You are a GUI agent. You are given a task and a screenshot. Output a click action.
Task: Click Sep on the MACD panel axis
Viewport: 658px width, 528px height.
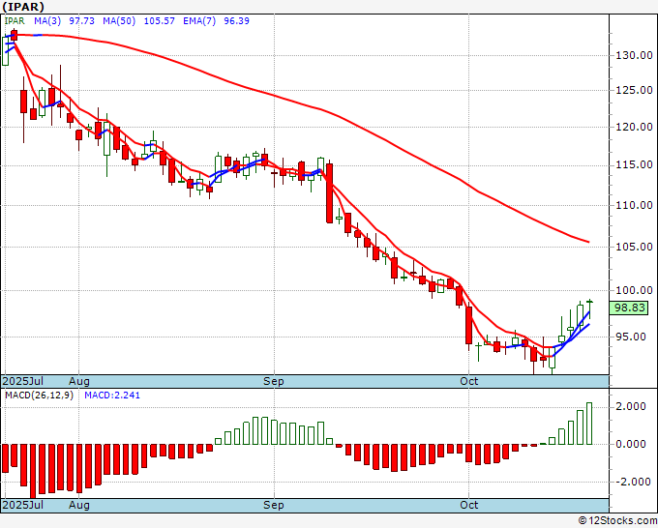(x=274, y=505)
